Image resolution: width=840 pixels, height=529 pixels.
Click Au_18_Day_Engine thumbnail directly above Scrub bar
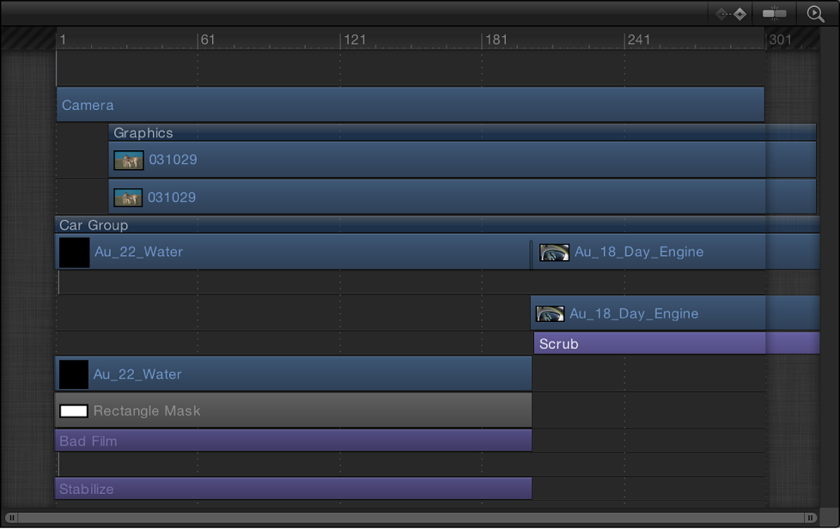(550, 313)
